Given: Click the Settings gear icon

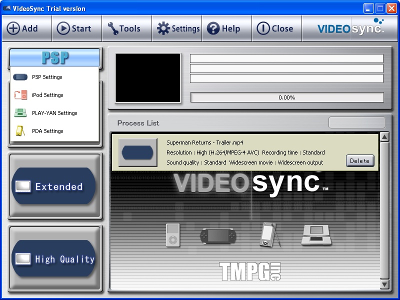Looking at the screenshot, I should click(163, 28).
